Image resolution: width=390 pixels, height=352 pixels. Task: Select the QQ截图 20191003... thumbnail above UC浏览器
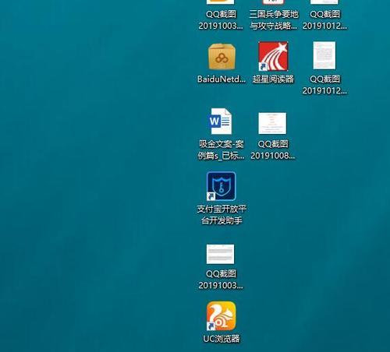coord(221,254)
